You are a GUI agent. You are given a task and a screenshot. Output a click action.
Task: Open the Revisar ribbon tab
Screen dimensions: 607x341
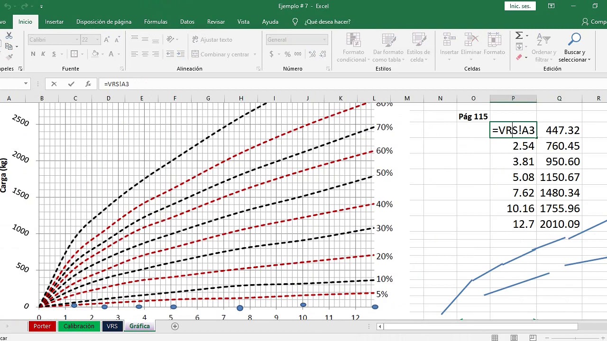point(216,22)
